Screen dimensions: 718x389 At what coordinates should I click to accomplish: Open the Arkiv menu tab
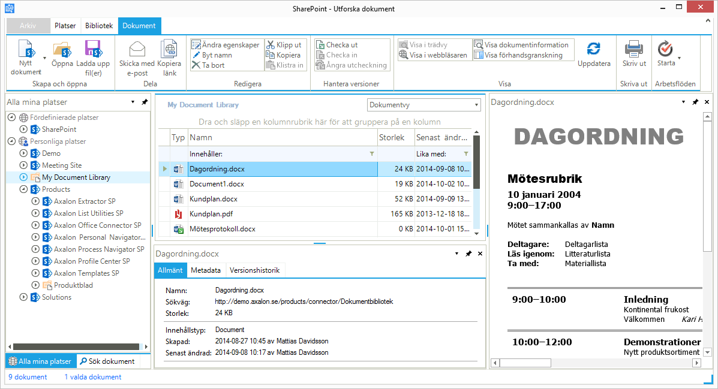point(28,26)
